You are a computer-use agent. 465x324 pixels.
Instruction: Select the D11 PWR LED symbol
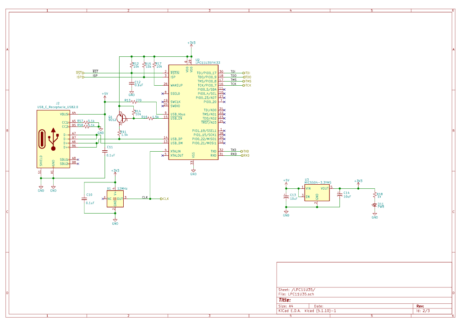click(375, 205)
